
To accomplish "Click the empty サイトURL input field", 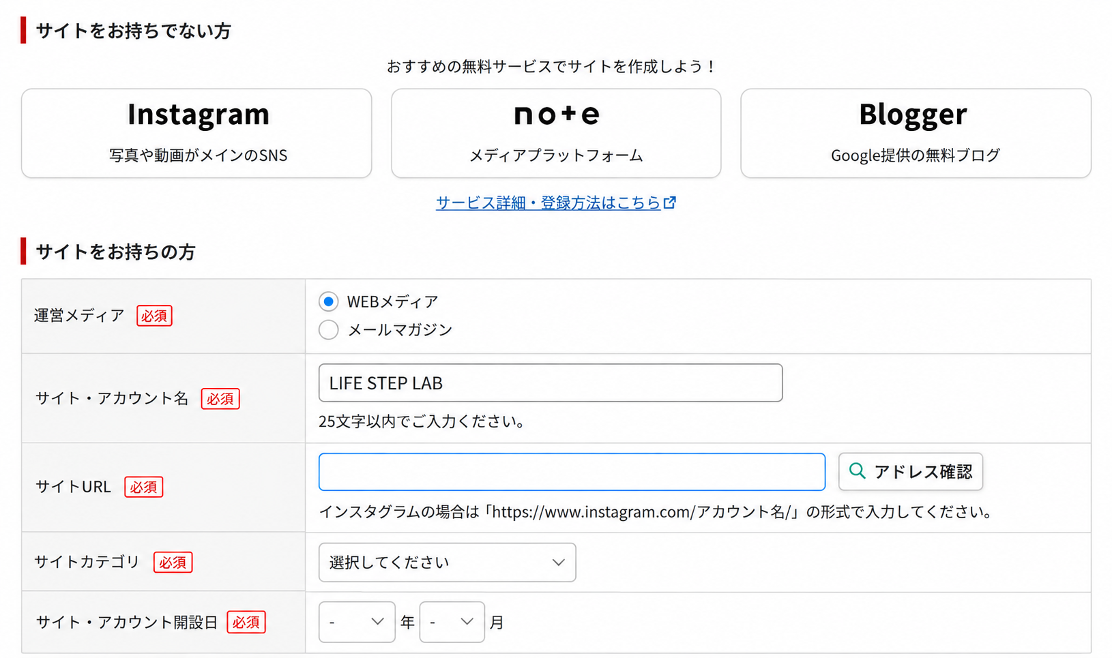I will [572, 472].
